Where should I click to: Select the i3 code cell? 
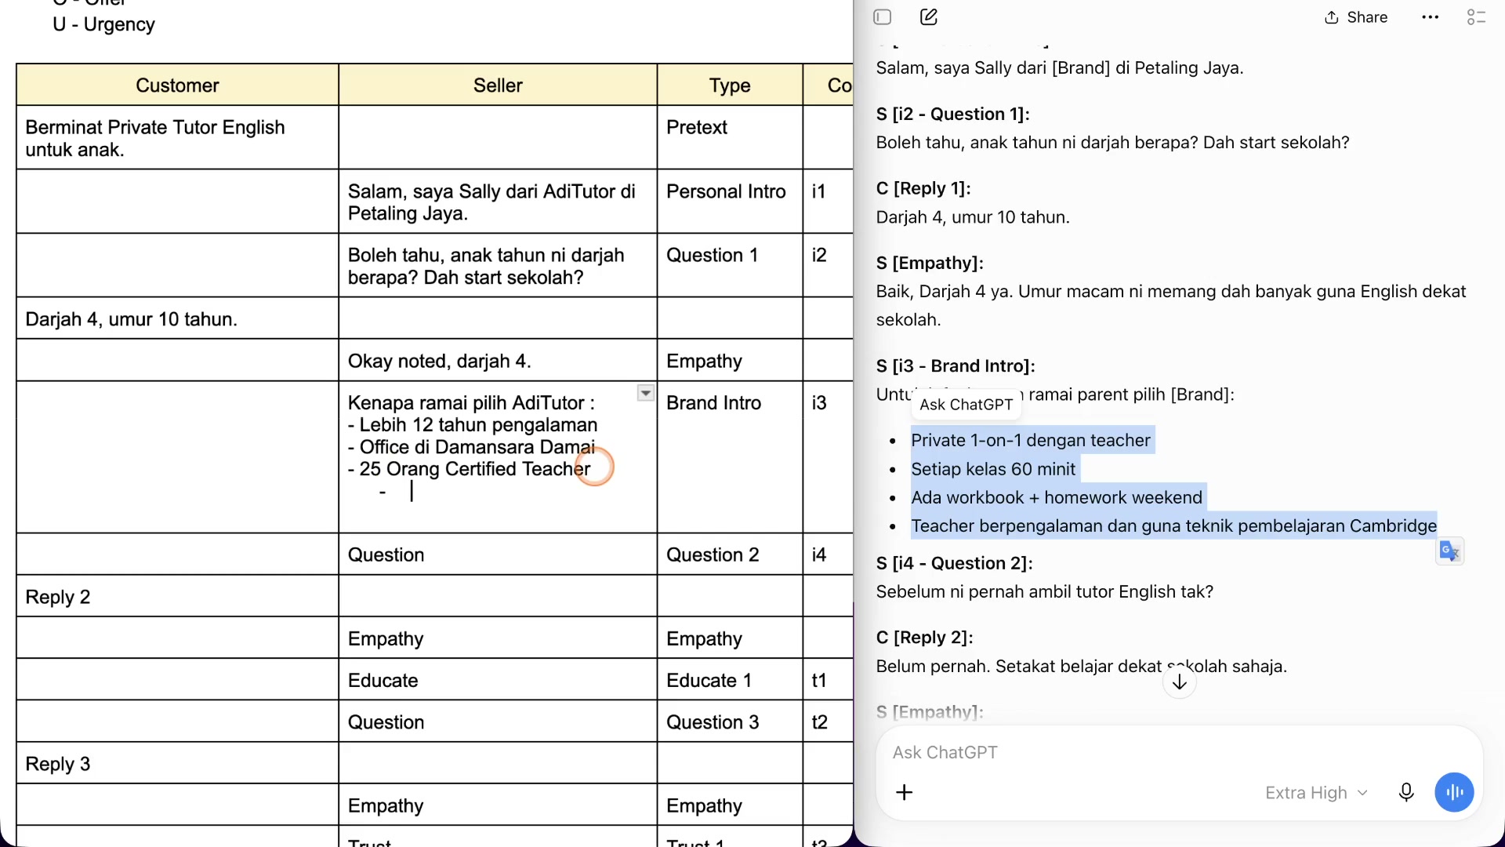(x=828, y=457)
